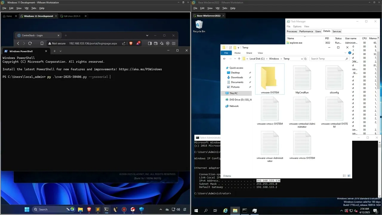Open Quick Access Toolbar customize dropdown

coord(239,47)
